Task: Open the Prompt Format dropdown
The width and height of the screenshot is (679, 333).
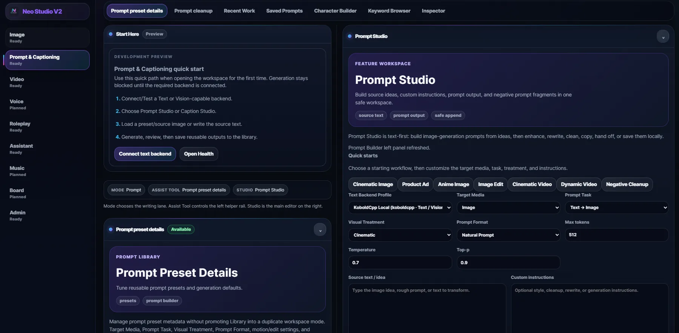Action: (508, 235)
